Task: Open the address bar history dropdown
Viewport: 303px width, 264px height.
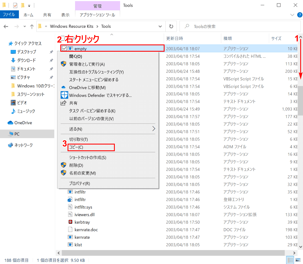Action: tap(160, 26)
